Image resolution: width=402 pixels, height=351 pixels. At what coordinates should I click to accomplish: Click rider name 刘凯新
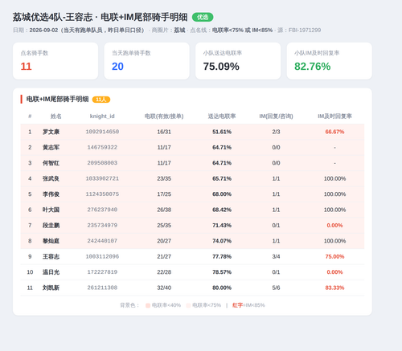[51, 288]
